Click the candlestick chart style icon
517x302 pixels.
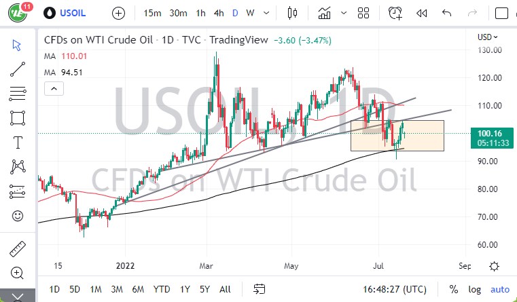point(293,13)
